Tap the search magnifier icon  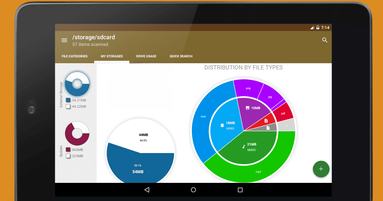(x=325, y=40)
